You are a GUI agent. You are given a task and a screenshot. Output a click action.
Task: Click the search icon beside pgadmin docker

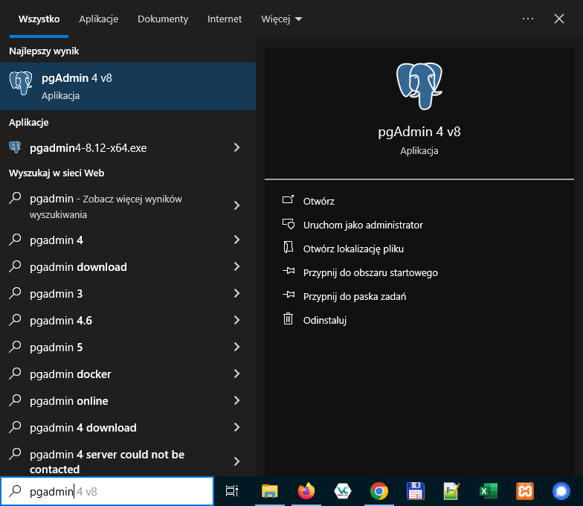15,374
